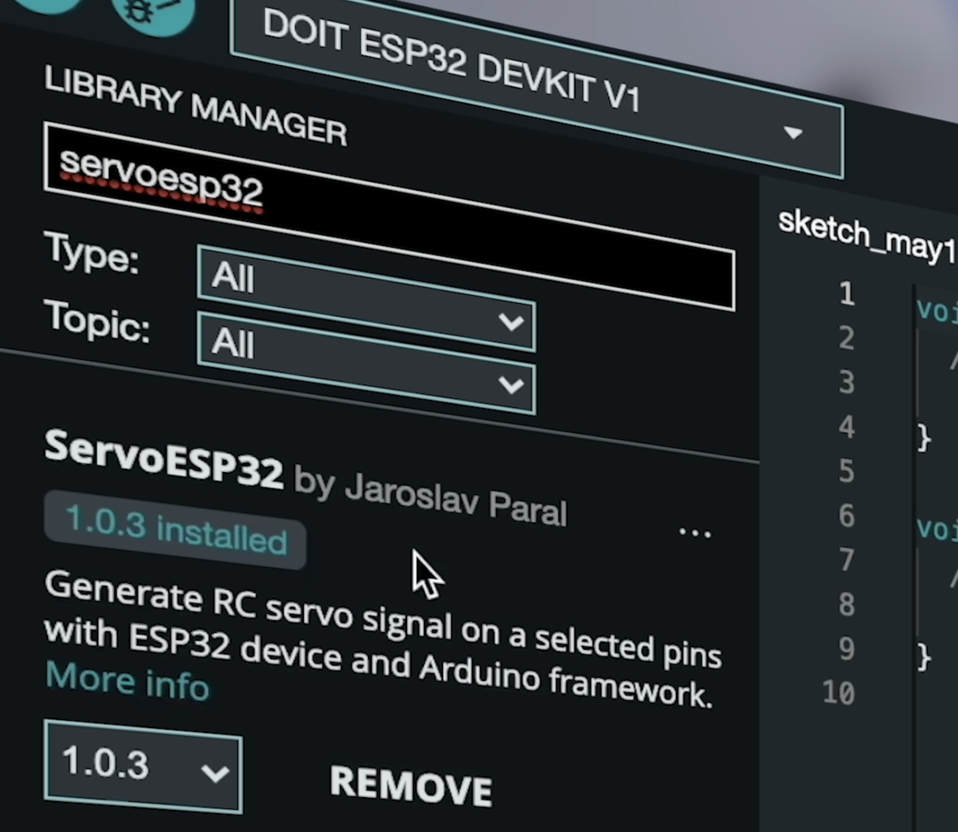Click line number 5 in the gutter
Image resolution: width=958 pixels, height=832 pixels.
(846, 471)
